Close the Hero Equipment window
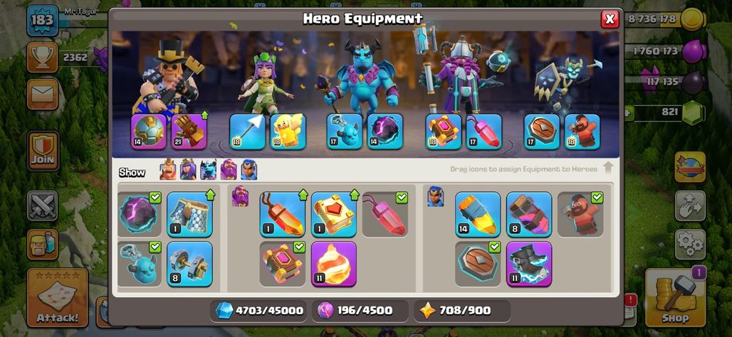Image resolution: width=732 pixels, height=337 pixels. click(610, 19)
